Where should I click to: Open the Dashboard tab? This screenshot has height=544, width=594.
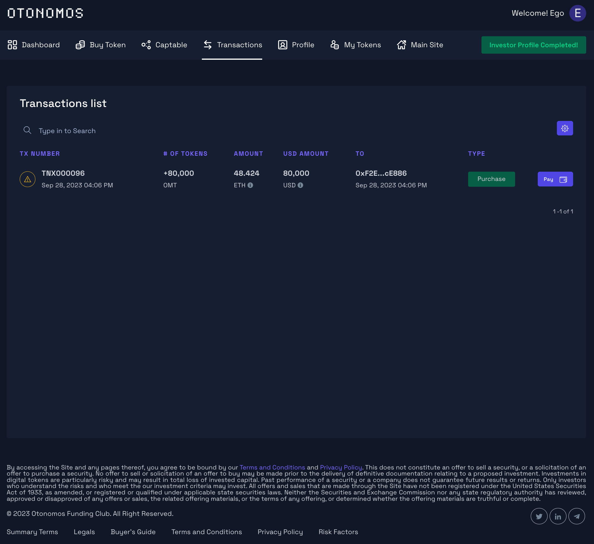point(34,45)
